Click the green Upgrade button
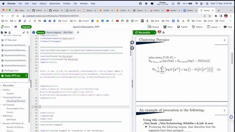Image resolution: width=235 pixels, height=132 pixels. pyautogui.click(x=26, y=27)
